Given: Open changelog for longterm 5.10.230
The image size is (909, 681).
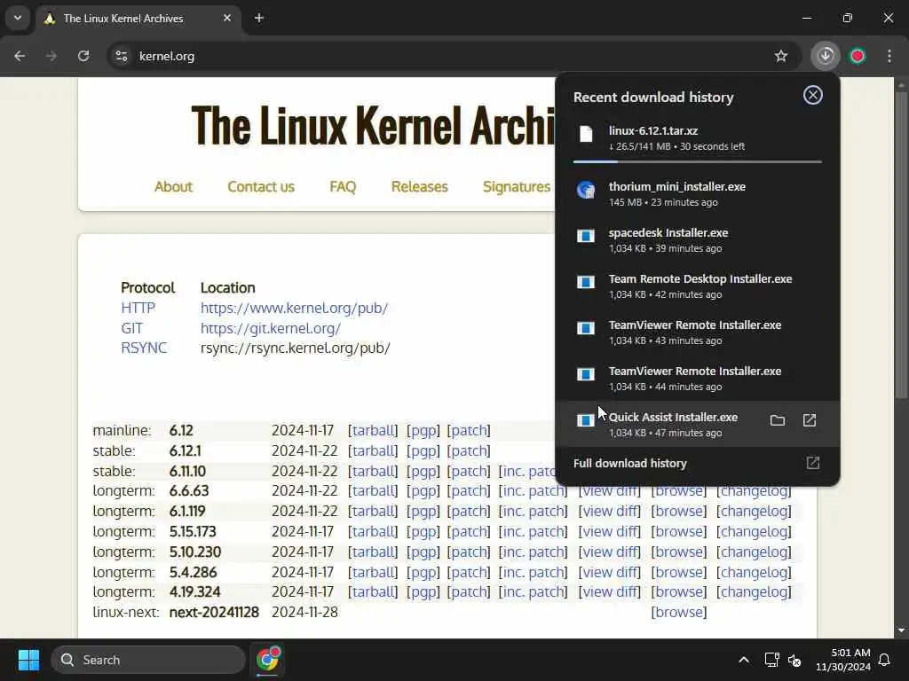Looking at the screenshot, I should [x=755, y=552].
